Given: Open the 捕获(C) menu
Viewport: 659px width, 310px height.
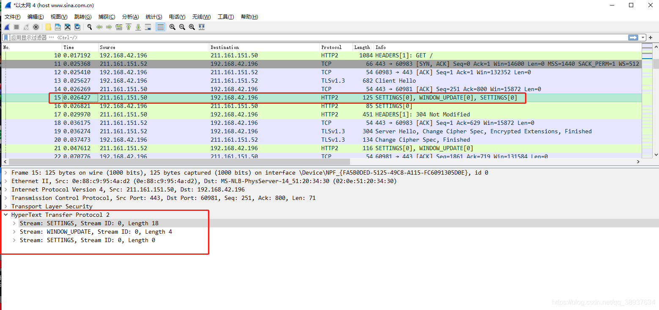Looking at the screenshot, I should 107,17.
